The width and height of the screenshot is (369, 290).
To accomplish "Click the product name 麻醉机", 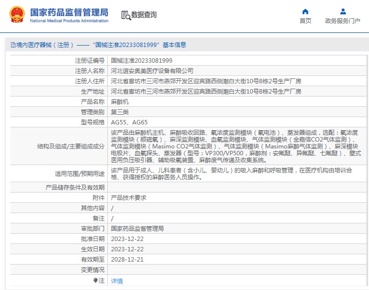I will click(120, 102).
